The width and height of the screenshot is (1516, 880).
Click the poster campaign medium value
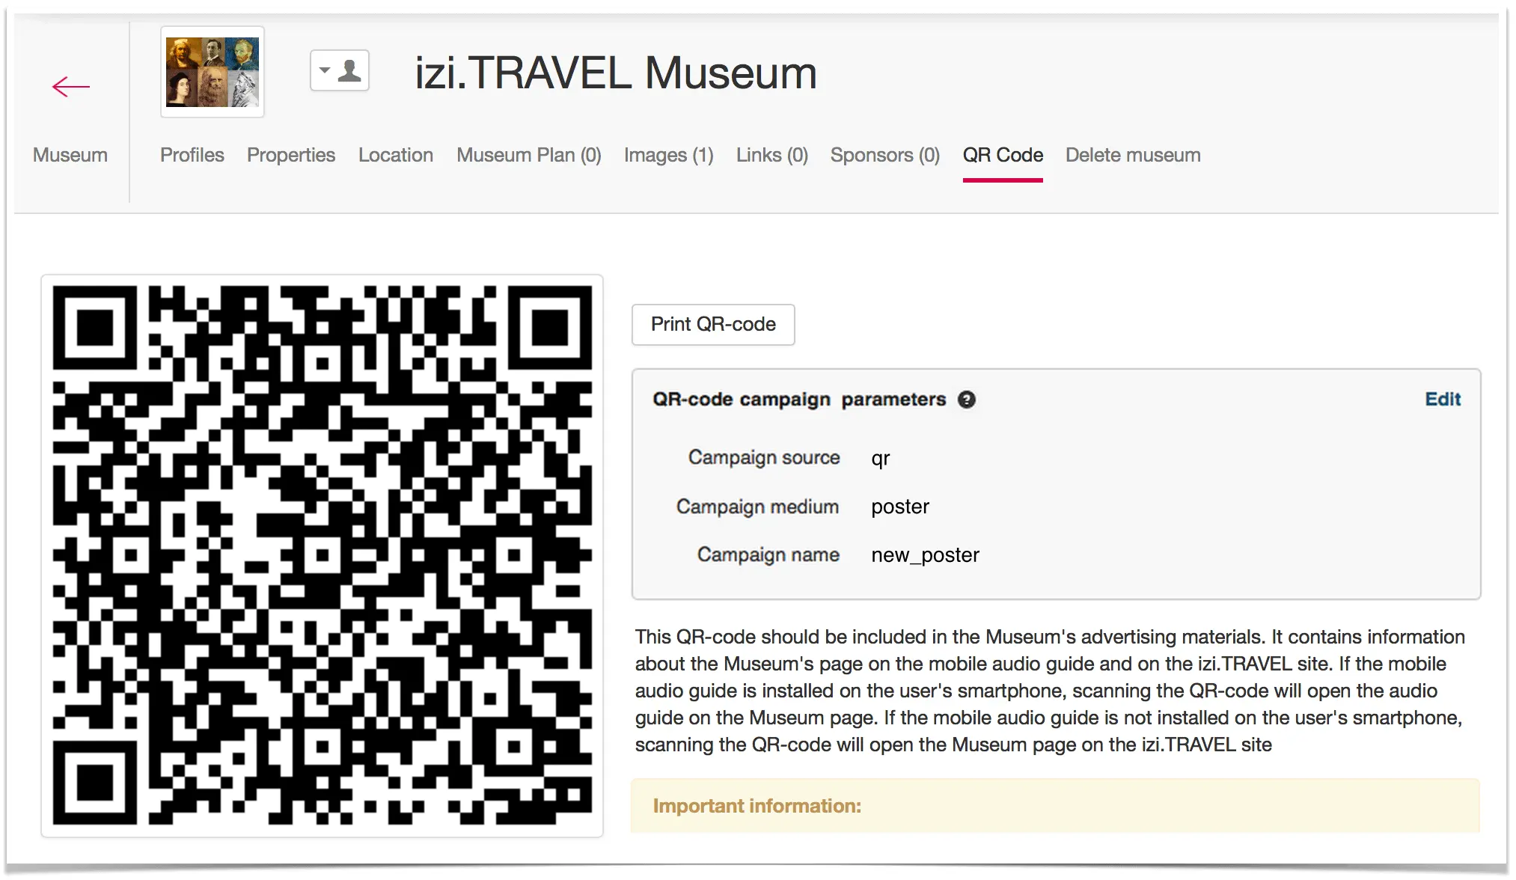tap(899, 507)
